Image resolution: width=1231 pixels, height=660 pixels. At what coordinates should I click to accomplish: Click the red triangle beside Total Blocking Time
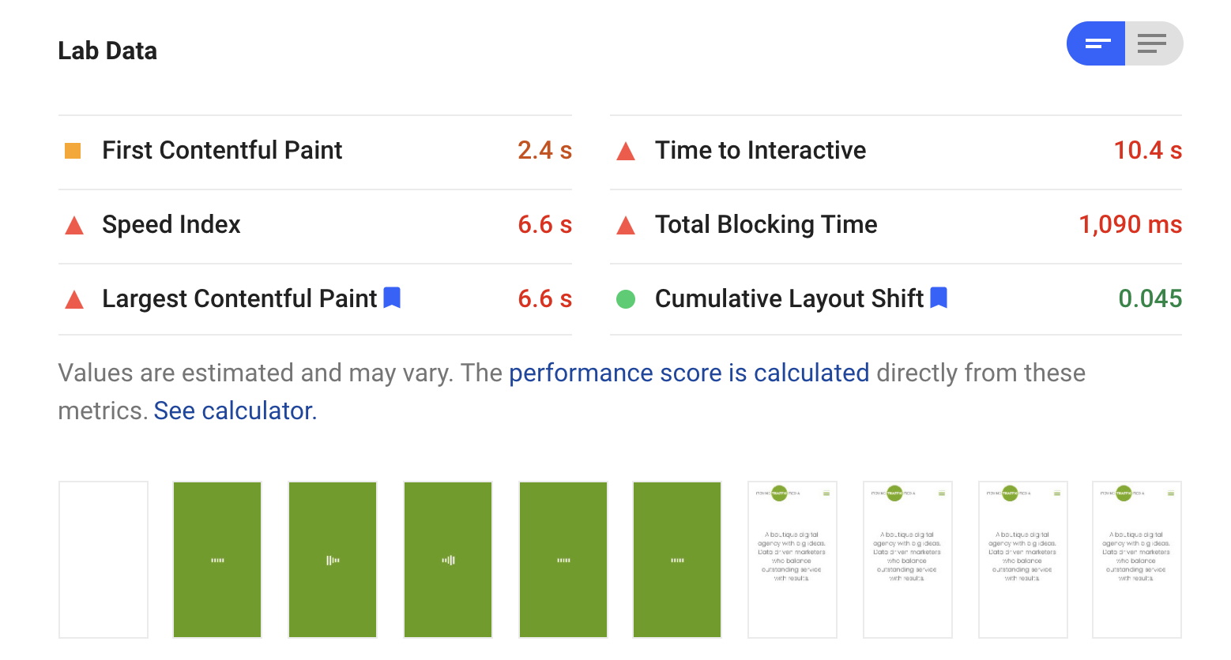click(x=626, y=225)
